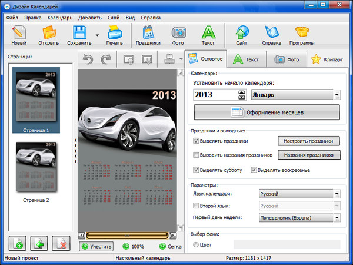Delete the page with the red X icon

click(61, 243)
